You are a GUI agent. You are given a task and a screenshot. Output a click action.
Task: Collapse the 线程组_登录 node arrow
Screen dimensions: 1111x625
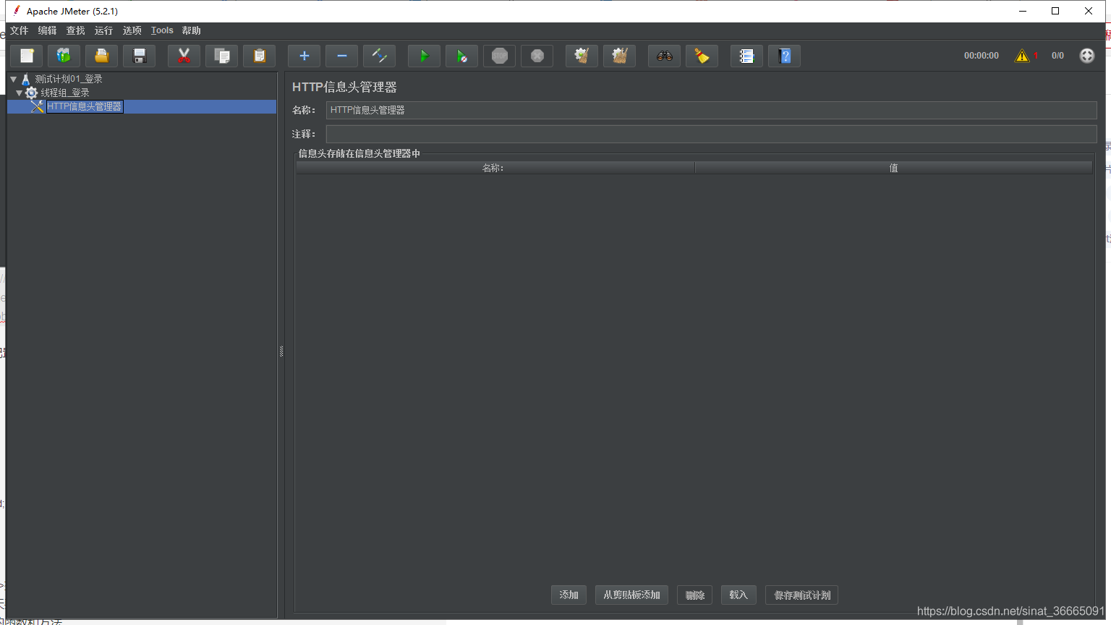(x=19, y=93)
